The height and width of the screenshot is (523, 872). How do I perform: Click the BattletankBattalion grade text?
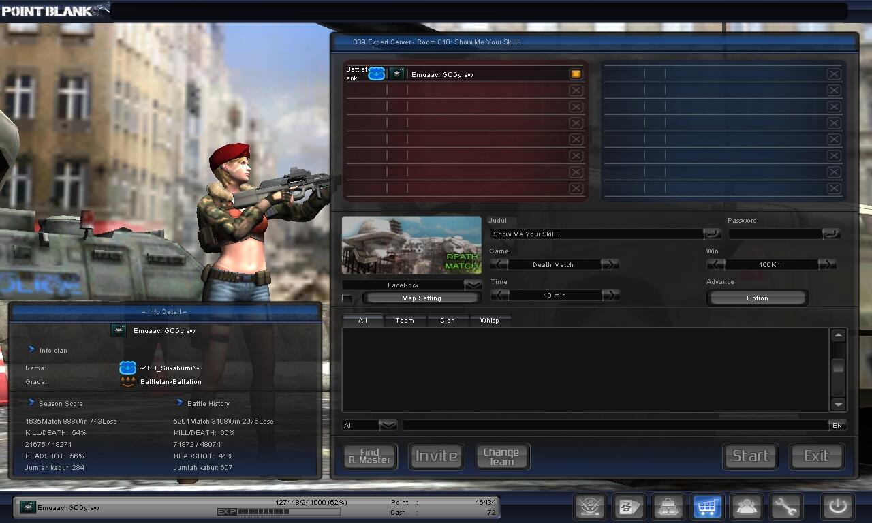coord(170,382)
